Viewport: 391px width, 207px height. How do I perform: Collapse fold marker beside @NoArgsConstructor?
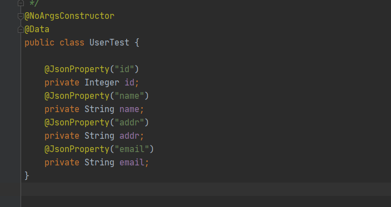[21, 17]
